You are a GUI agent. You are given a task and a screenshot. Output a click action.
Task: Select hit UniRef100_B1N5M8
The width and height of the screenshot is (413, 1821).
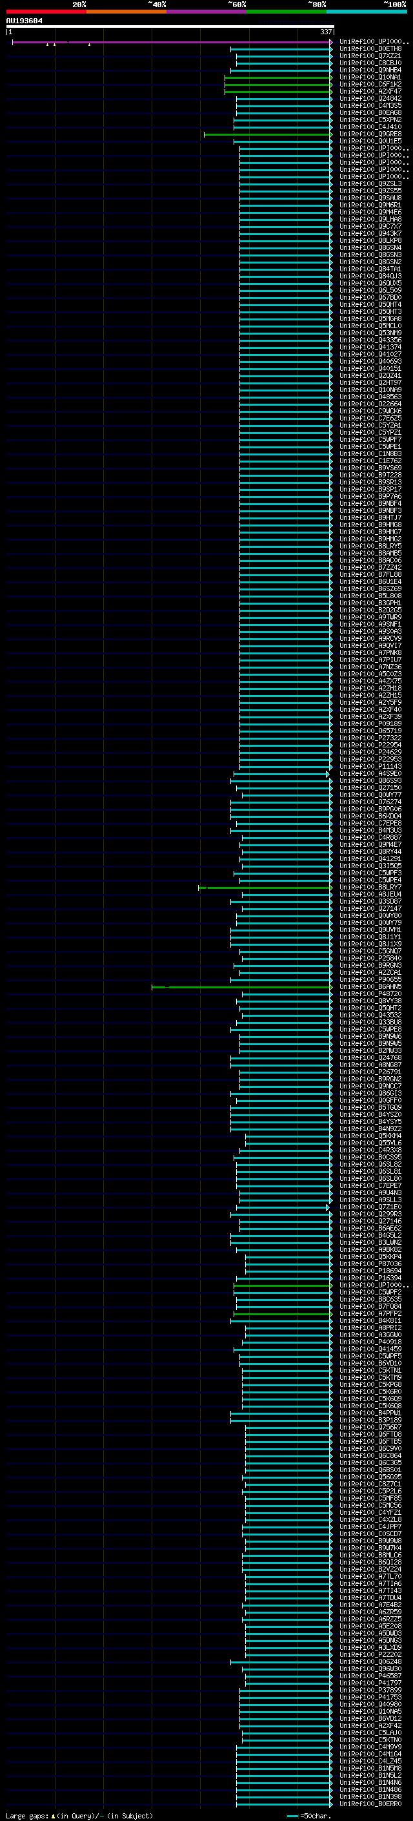click(370, 1768)
